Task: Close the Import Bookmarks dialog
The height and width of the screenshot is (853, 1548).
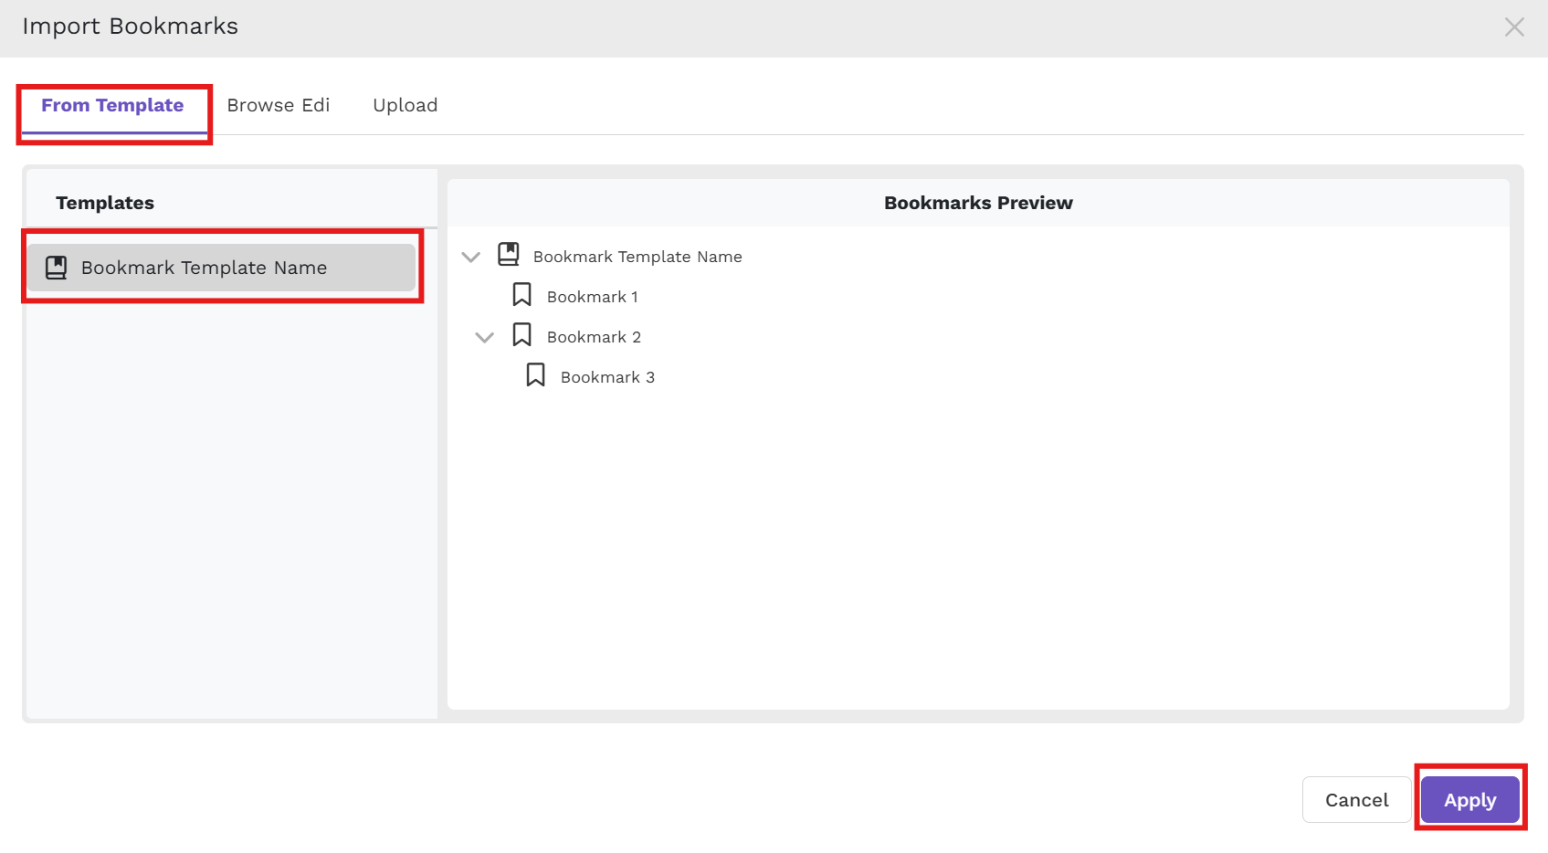Action: (x=1514, y=27)
